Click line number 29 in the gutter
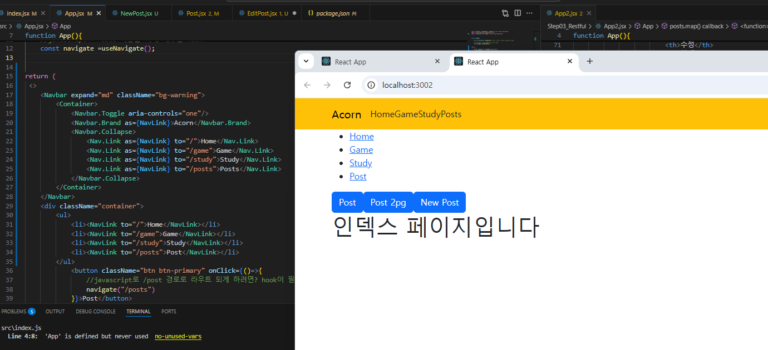 (9, 206)
